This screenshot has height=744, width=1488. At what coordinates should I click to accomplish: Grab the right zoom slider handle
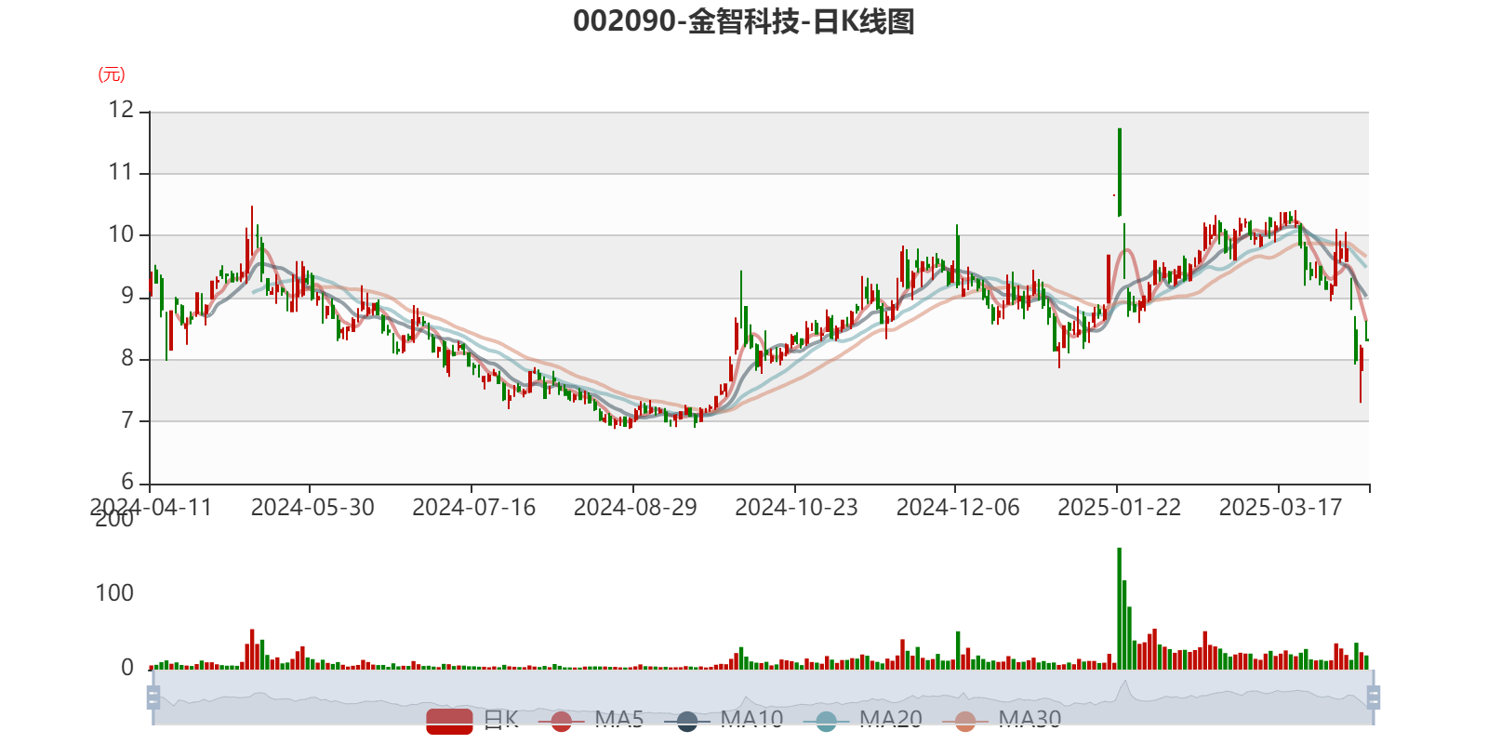1374,697
